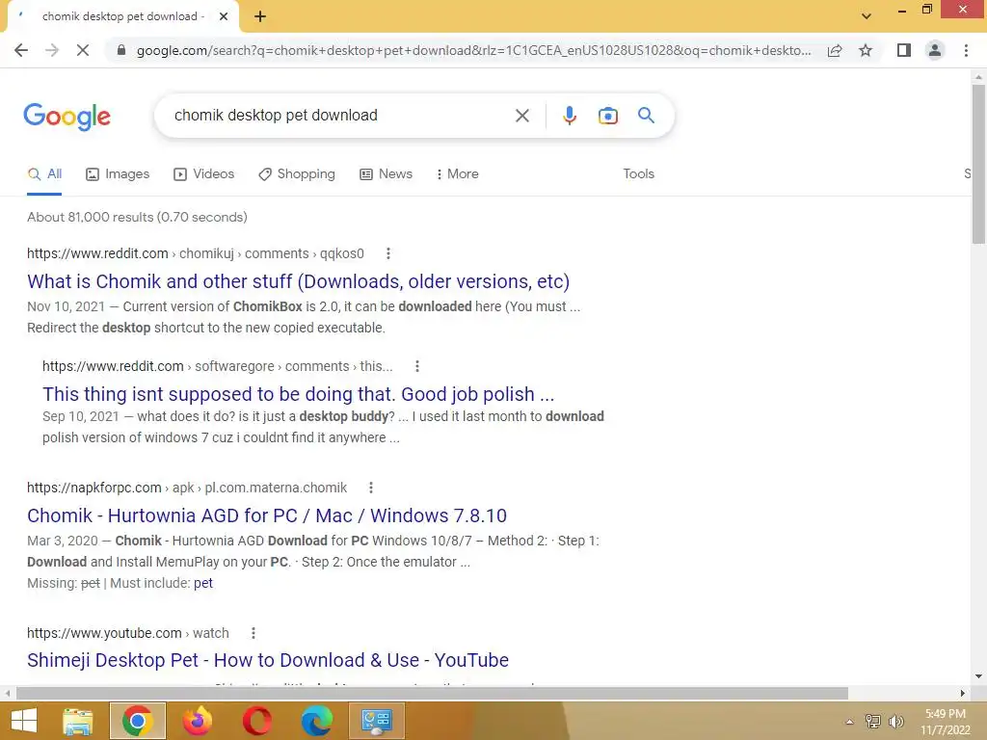Open 'Chomik - Hurtownia AGD for PC' result
This screenshot has height=740, width=987.
267,515
